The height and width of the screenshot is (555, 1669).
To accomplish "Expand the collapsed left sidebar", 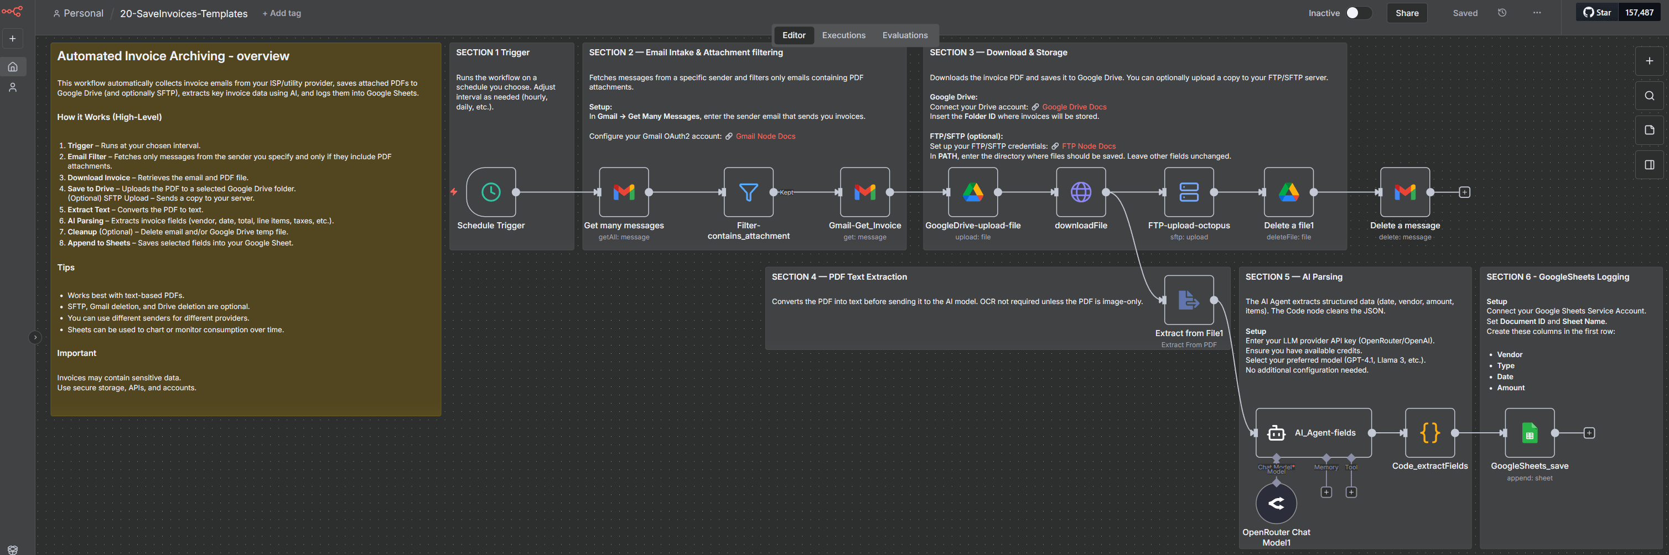I will click(35, 337).
